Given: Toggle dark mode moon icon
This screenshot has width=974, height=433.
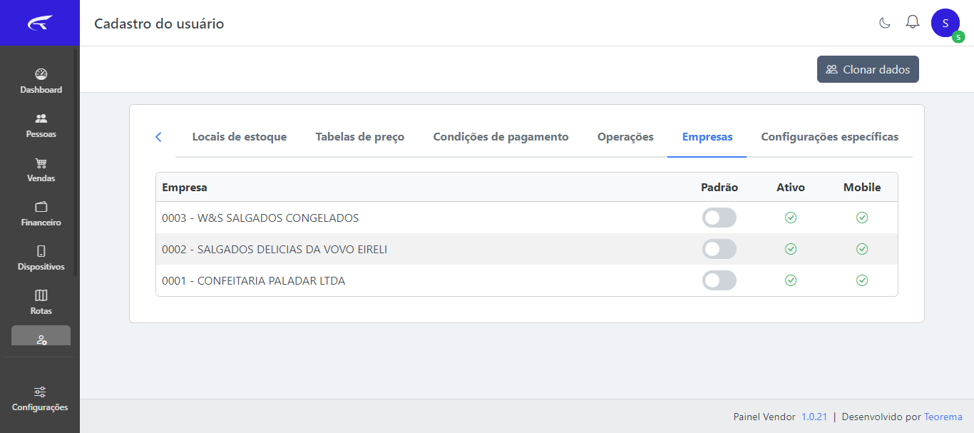Looking at the screenshot, I should [x=885, y=23].
